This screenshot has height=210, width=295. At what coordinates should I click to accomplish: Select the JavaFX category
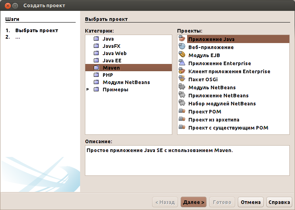111,46
